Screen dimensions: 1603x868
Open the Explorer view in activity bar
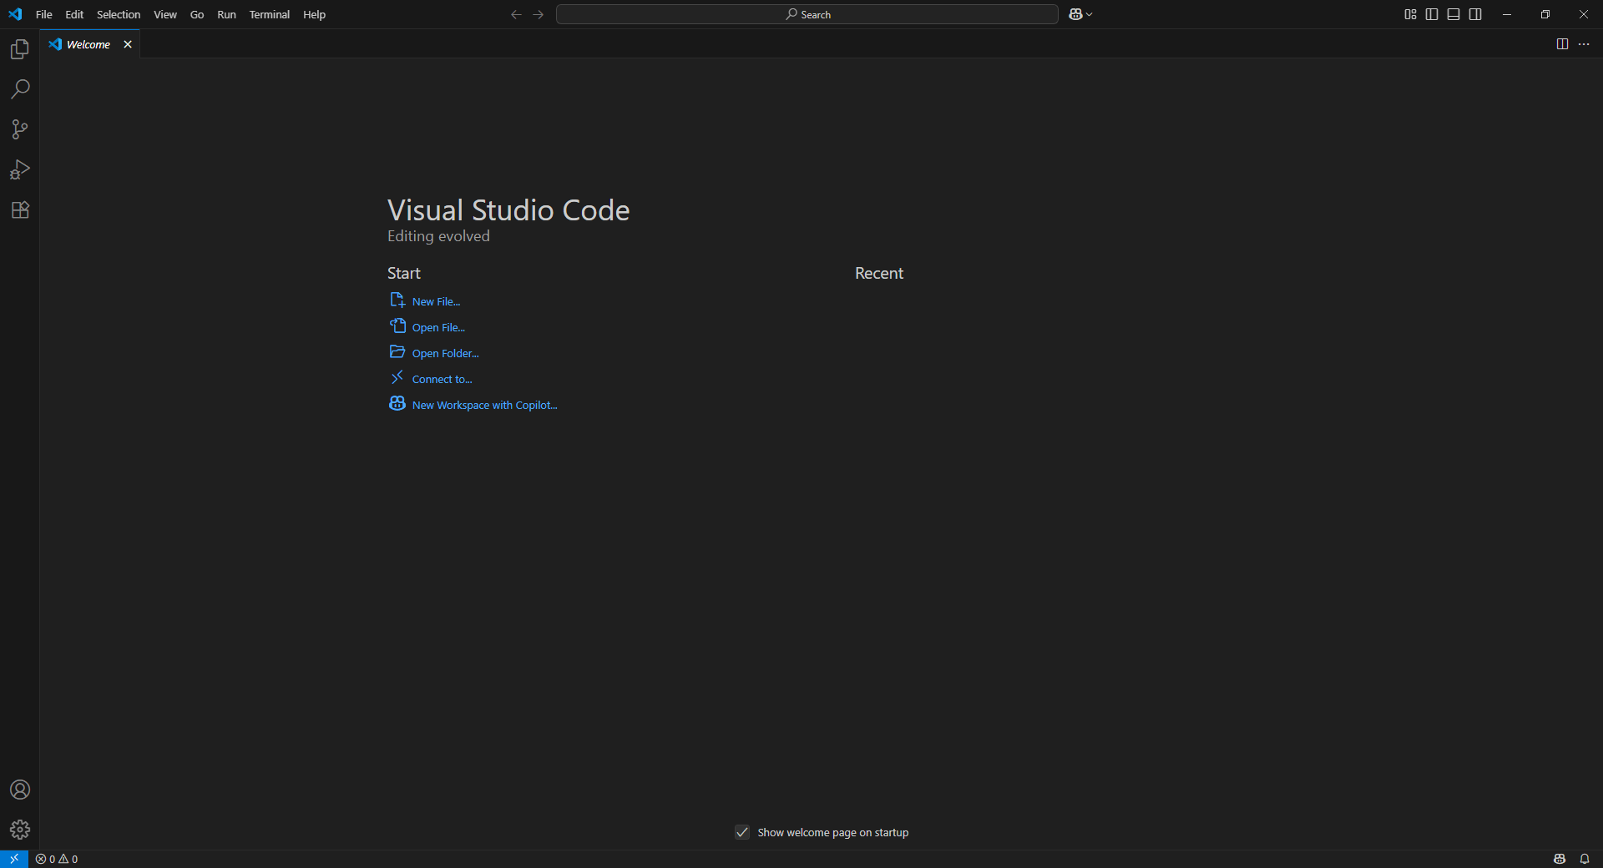point(20,49)
